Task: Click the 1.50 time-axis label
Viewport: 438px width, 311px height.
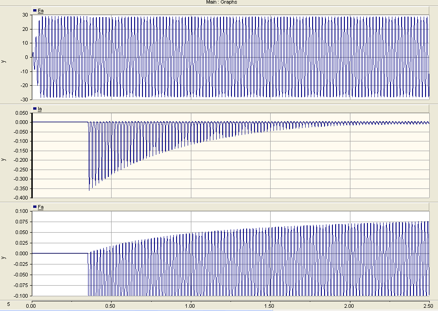Action: tap(270, 306)
